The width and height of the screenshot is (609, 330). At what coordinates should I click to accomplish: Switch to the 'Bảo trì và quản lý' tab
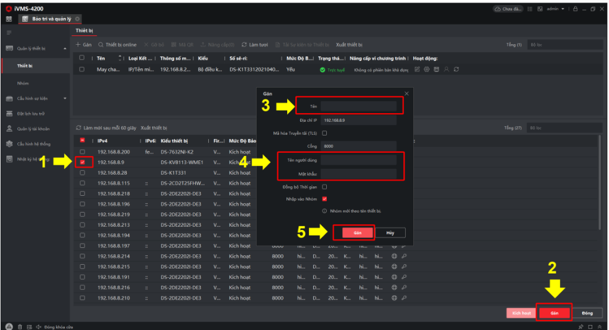click(x=51, y=19)
